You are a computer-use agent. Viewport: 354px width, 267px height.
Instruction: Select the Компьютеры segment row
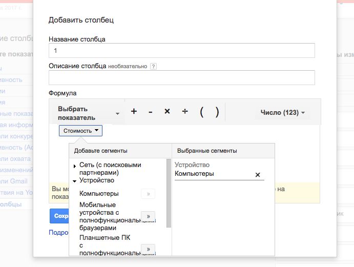pyautogui.click(x=99, y=194)
